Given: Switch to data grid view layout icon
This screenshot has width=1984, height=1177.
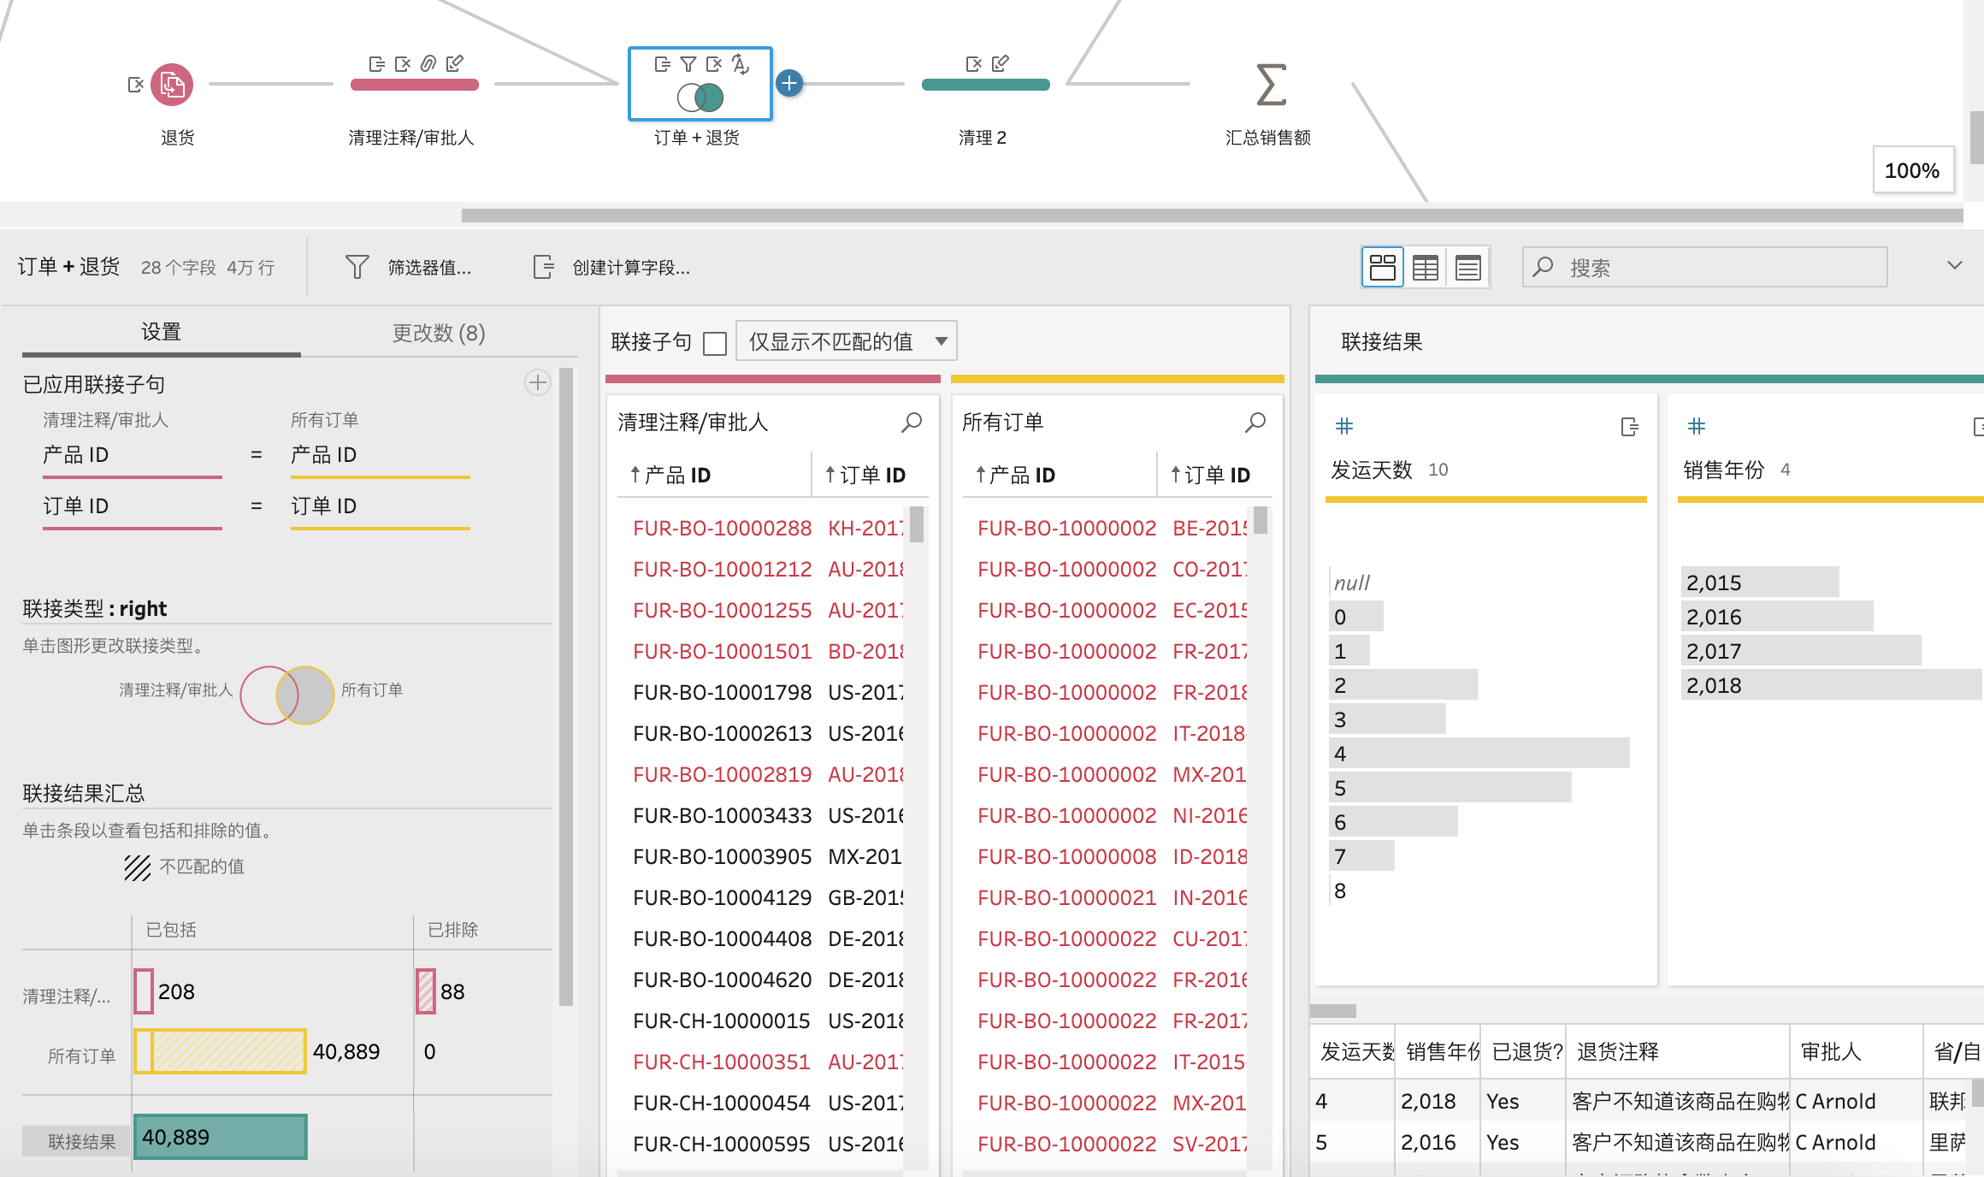Looking at the screenshot, I should click(1426, 267).
